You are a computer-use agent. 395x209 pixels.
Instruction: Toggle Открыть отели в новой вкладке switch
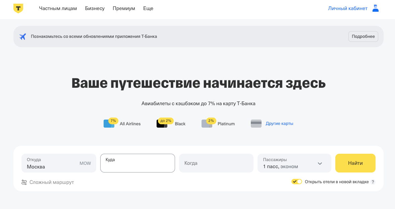[297, 182]
